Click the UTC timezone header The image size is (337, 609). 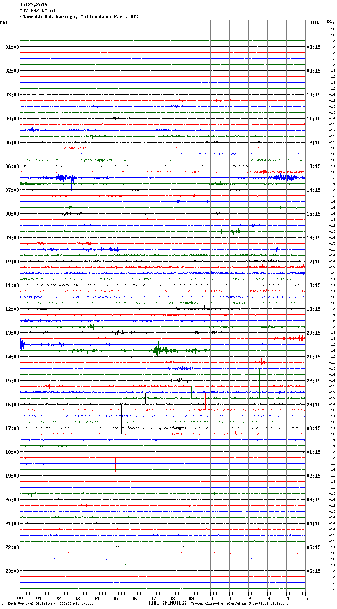point(315,23)
